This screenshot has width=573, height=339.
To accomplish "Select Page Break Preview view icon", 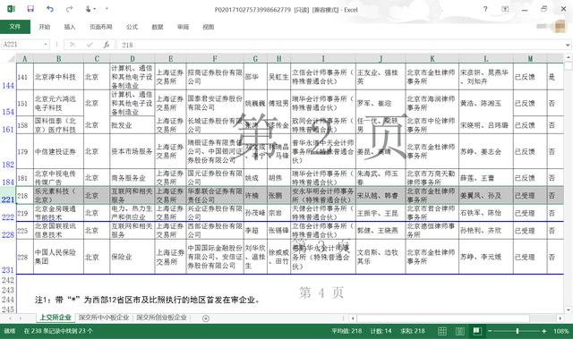I will tap(477, 331).
